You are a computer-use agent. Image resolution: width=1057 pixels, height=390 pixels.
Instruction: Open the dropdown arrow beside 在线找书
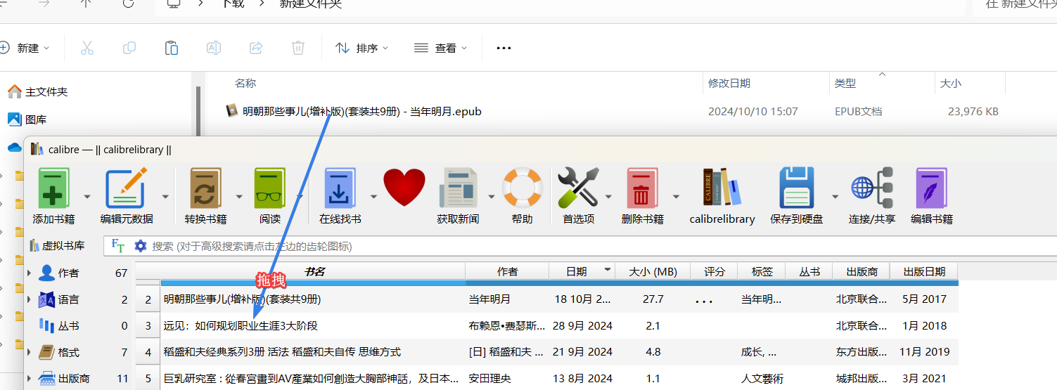[374, 197]
